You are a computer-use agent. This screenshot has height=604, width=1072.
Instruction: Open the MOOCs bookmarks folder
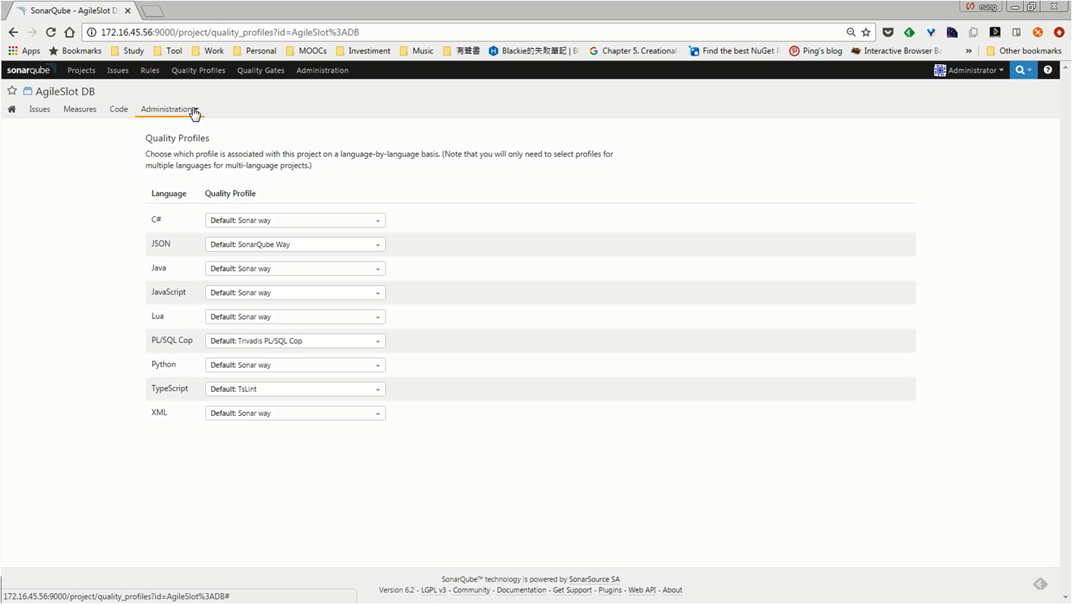[306, 51]
